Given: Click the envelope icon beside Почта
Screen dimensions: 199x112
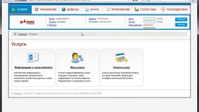Looking at the screenshot, I should (87, 9).
